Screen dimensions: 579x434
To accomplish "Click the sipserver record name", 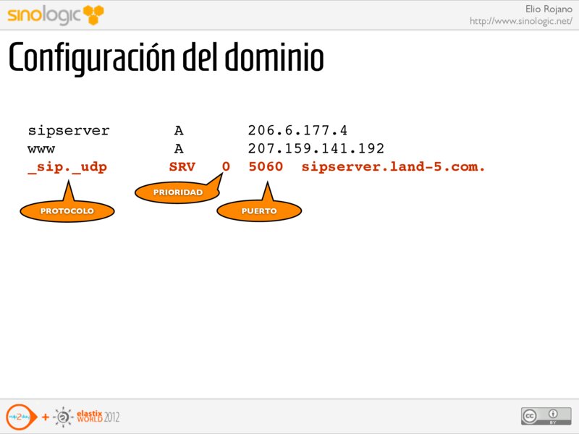I will (69, 131).
